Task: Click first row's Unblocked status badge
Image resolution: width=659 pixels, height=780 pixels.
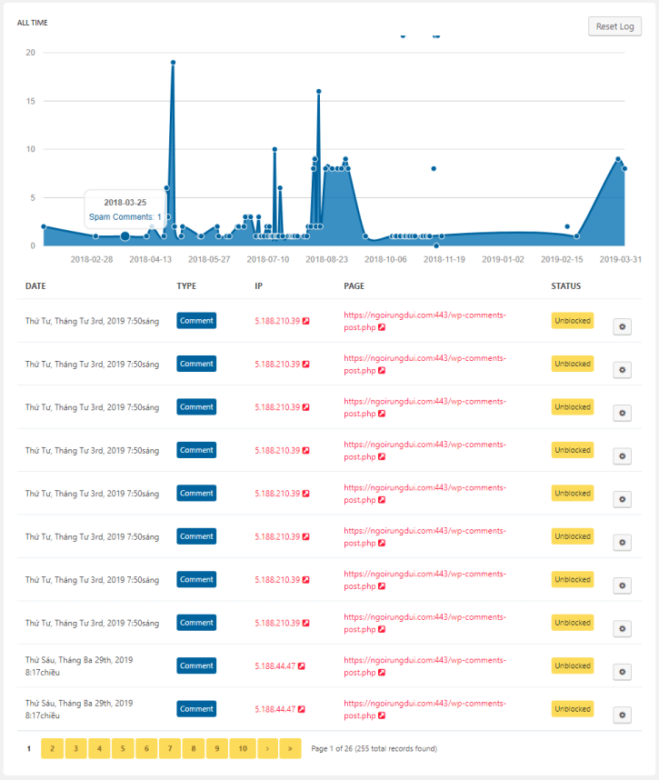Action: click(572, 321)
